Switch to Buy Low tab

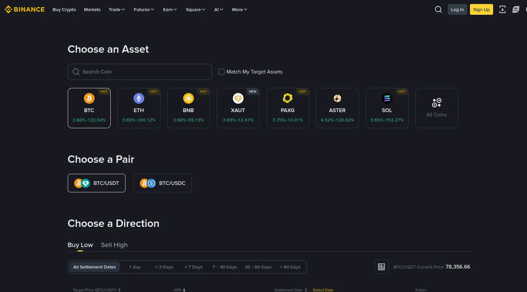pyautogui.click(x=80, y=245)
